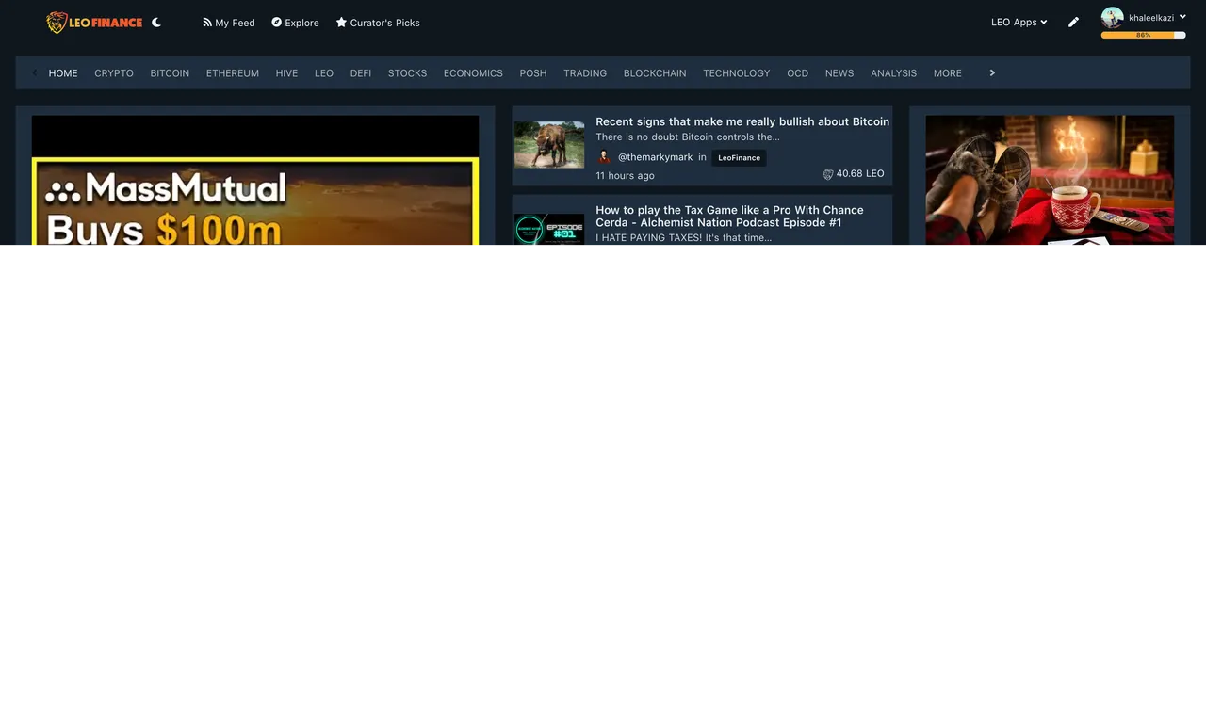
Task: Open the bull thumbnail of Bitcoin post
Action: 549,145
